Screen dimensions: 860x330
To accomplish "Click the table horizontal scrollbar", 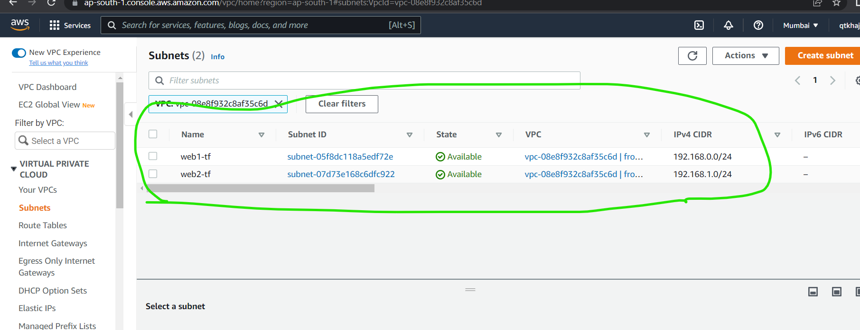I will [260, 188].
